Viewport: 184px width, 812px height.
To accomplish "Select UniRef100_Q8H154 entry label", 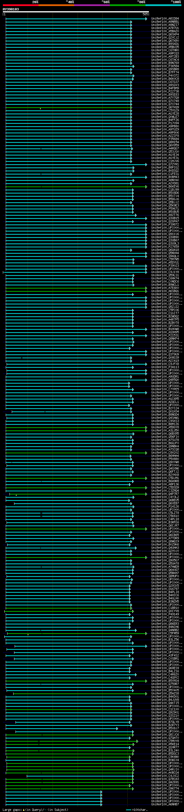I will (x=165, y=142).
